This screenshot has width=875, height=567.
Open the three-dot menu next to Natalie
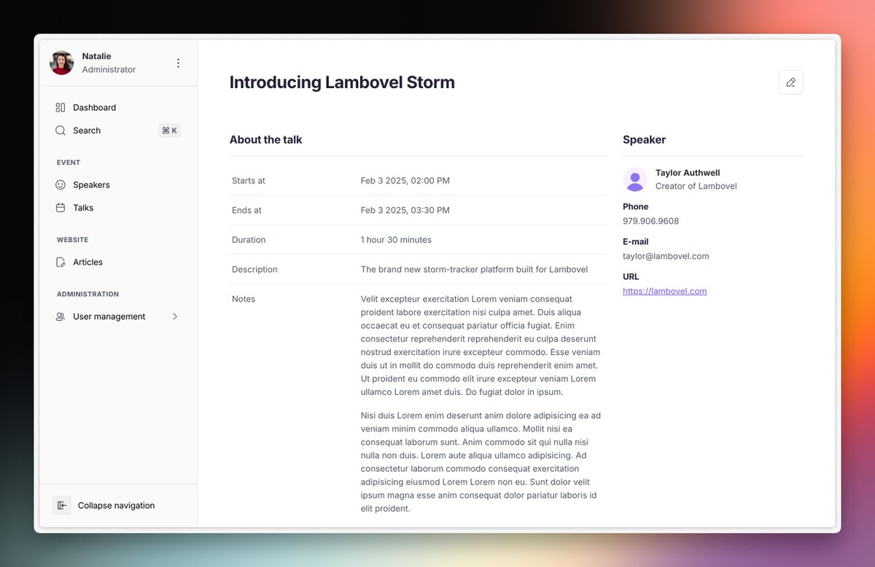coord(178,63)
